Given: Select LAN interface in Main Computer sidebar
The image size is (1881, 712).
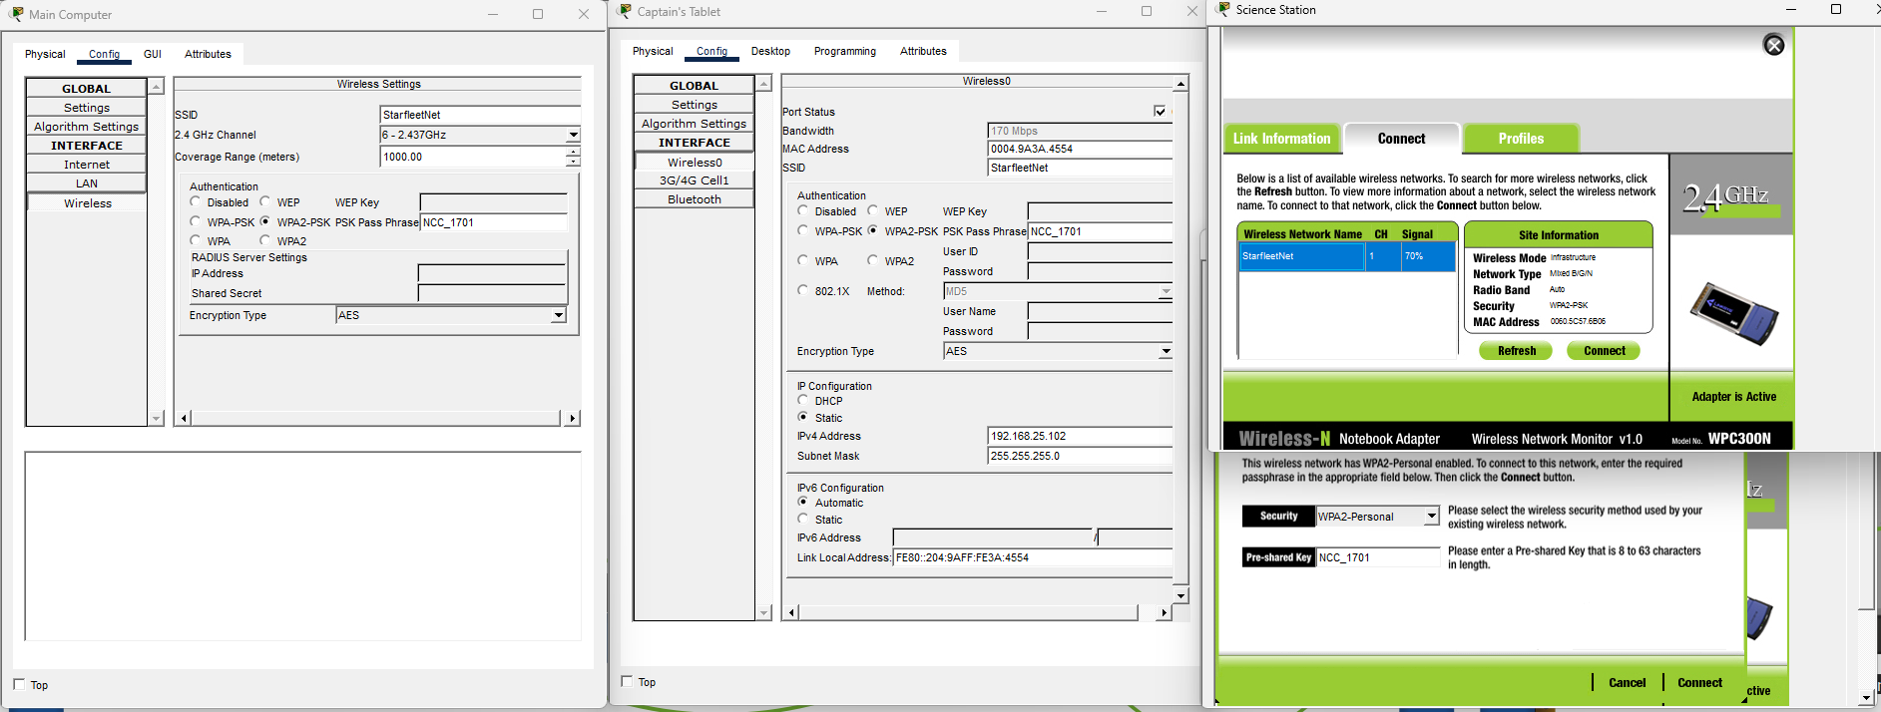Looking at the screenshot, I should (87, 183).
